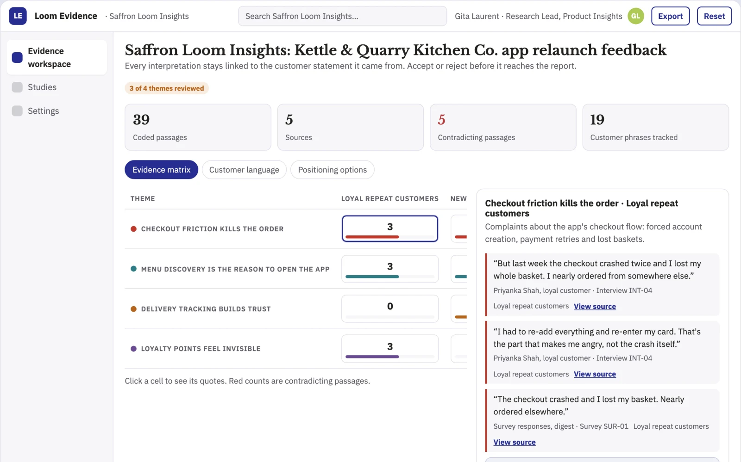Click the 19 Customer phrases tracked card
Image resolution: width=741 pixels, height=462 pixels.
click(x=655, y=127)
